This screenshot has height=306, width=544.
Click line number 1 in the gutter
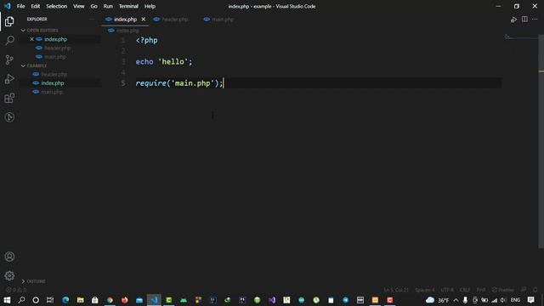point(123,41)
